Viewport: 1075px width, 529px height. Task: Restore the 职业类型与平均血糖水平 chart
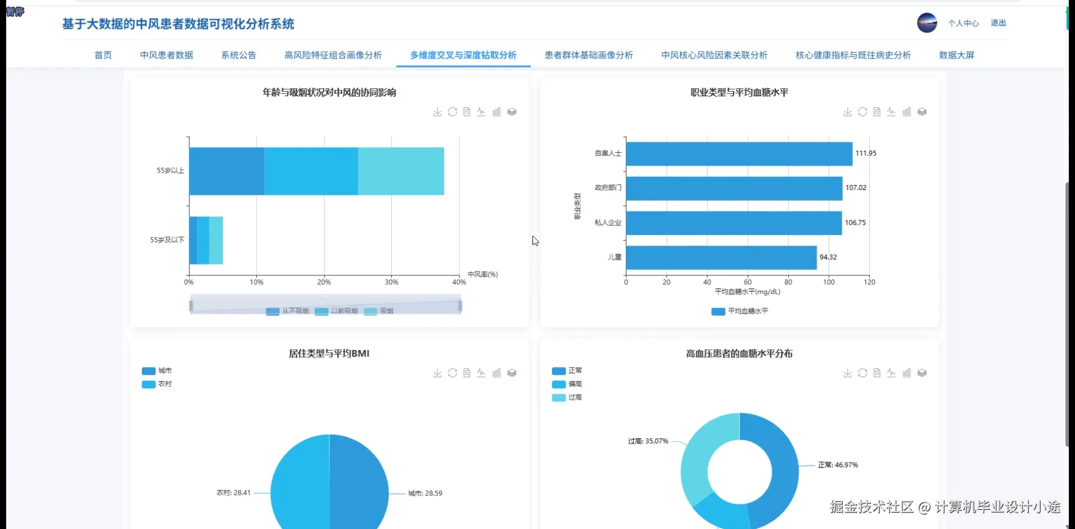click(x=862, y=112)
